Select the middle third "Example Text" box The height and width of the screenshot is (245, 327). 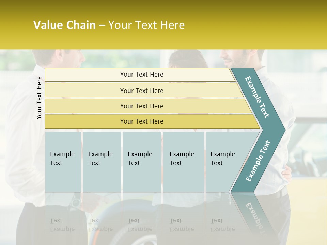coord(141,162)
